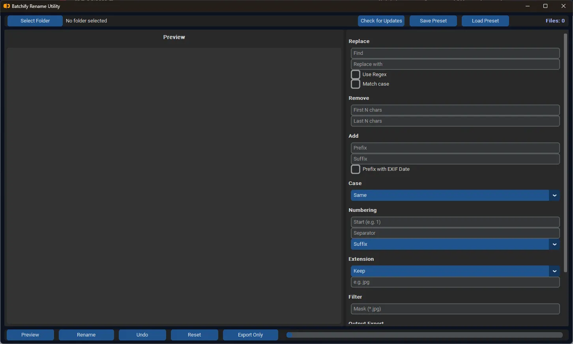The image size is (573, 344).
Task: Click the Select Folder button
Action: tap(35, 21)
